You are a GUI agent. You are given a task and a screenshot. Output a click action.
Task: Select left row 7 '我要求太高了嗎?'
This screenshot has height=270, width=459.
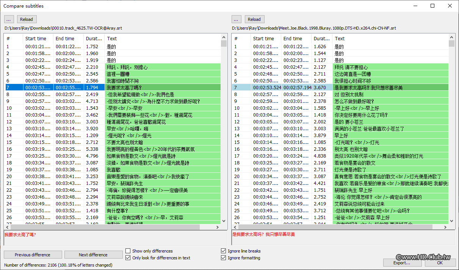click(x=112, y=88)
